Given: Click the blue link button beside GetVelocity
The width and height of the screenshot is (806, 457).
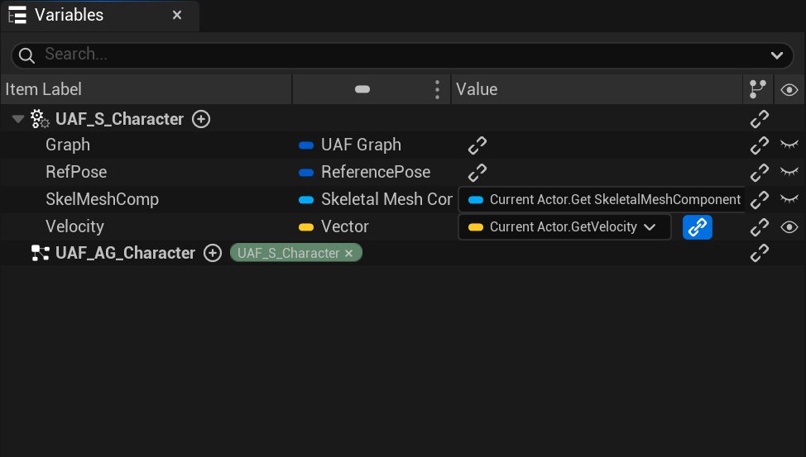Looking at the screenshot, I should coord(698,226).
